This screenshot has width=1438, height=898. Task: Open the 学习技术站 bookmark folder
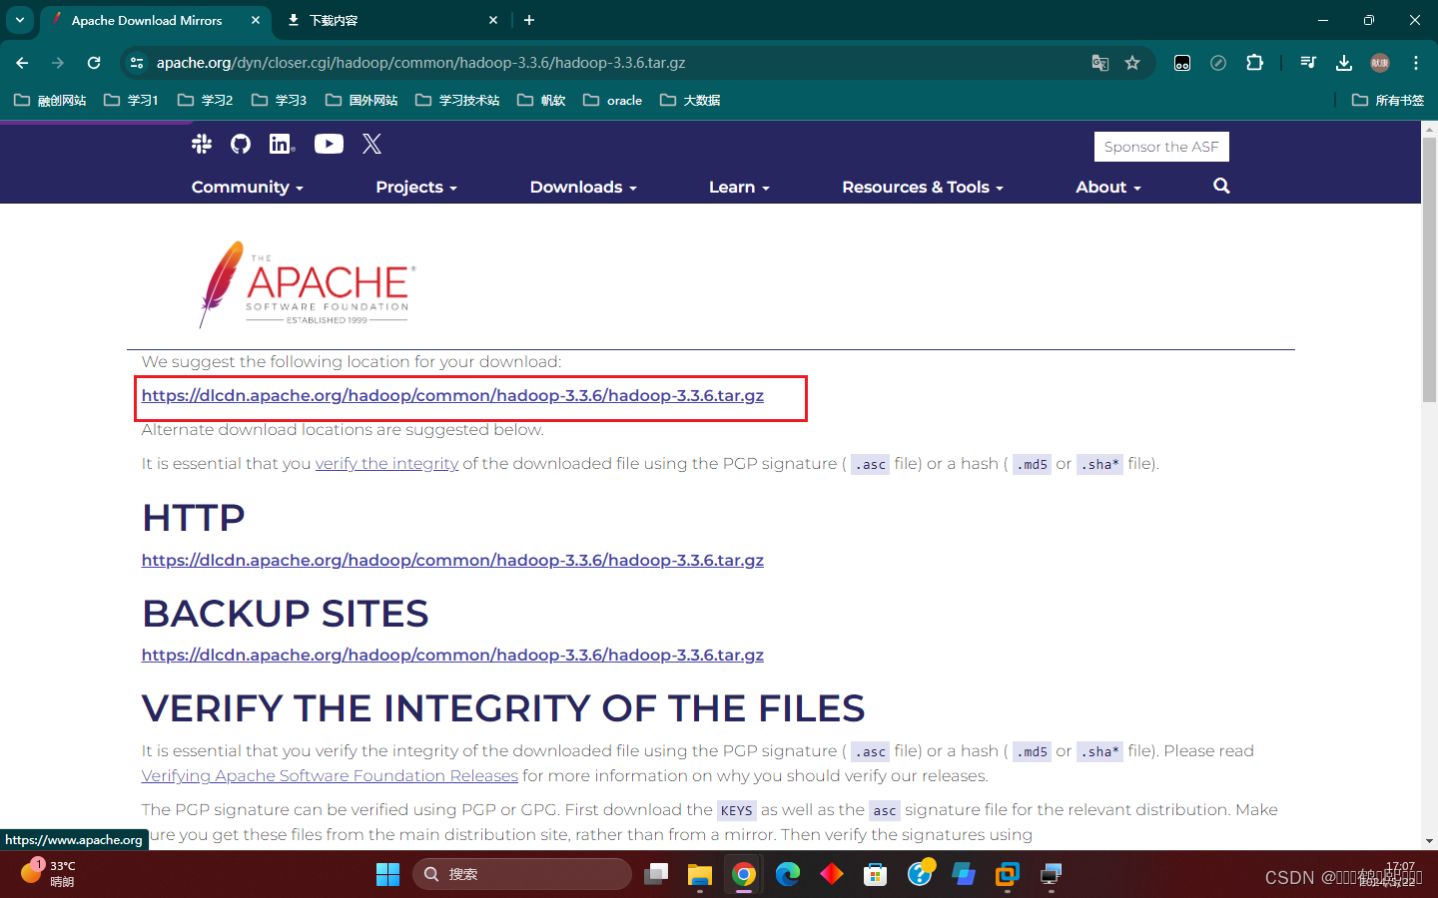pos(457,100)
